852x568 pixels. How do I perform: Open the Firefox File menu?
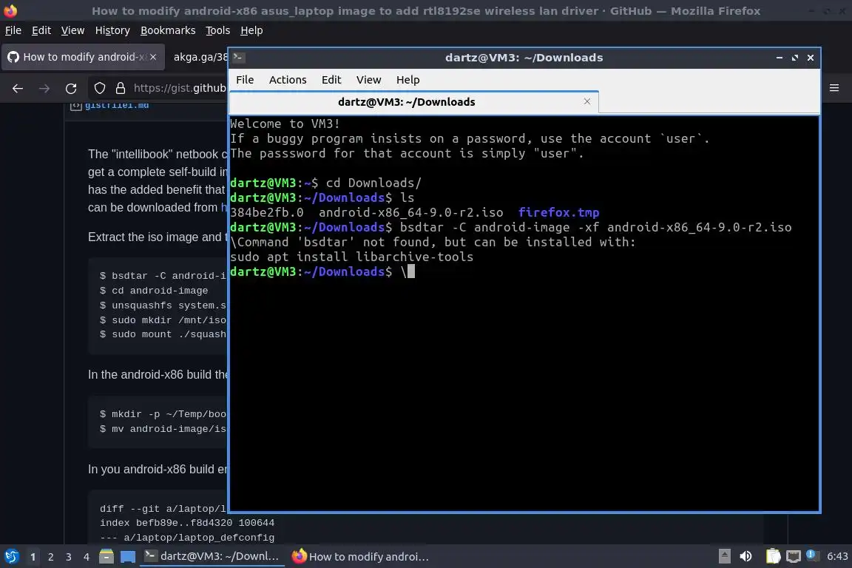point(13,30)
